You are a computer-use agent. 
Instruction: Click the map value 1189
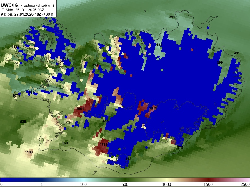[x=29, y=152]
